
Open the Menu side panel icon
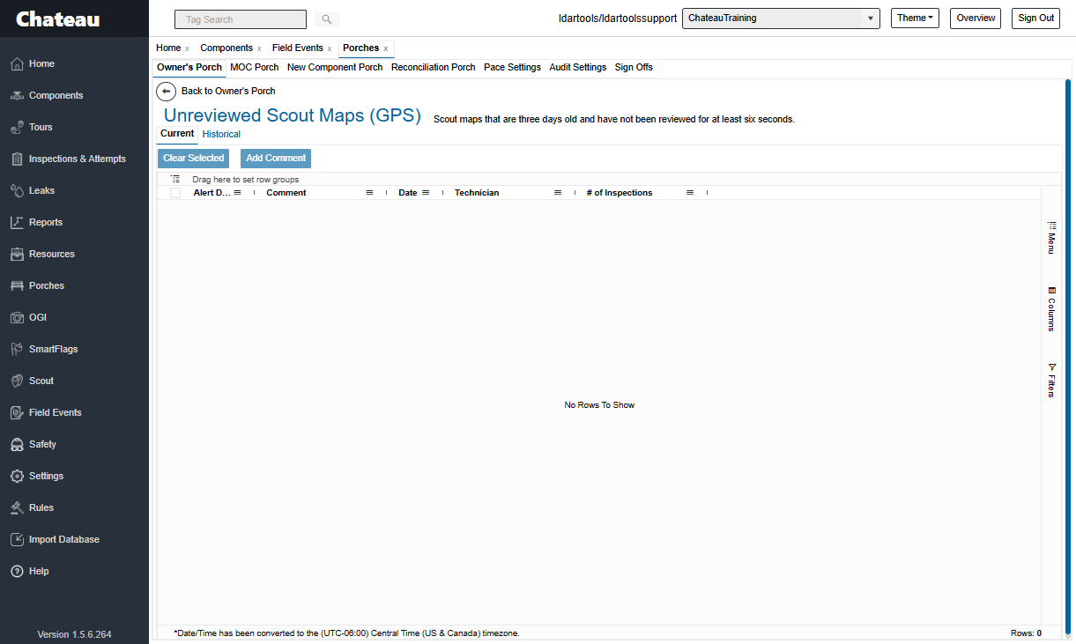click(x=1051, y=226)
